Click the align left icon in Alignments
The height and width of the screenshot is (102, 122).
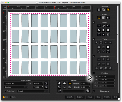click(99, 59)
